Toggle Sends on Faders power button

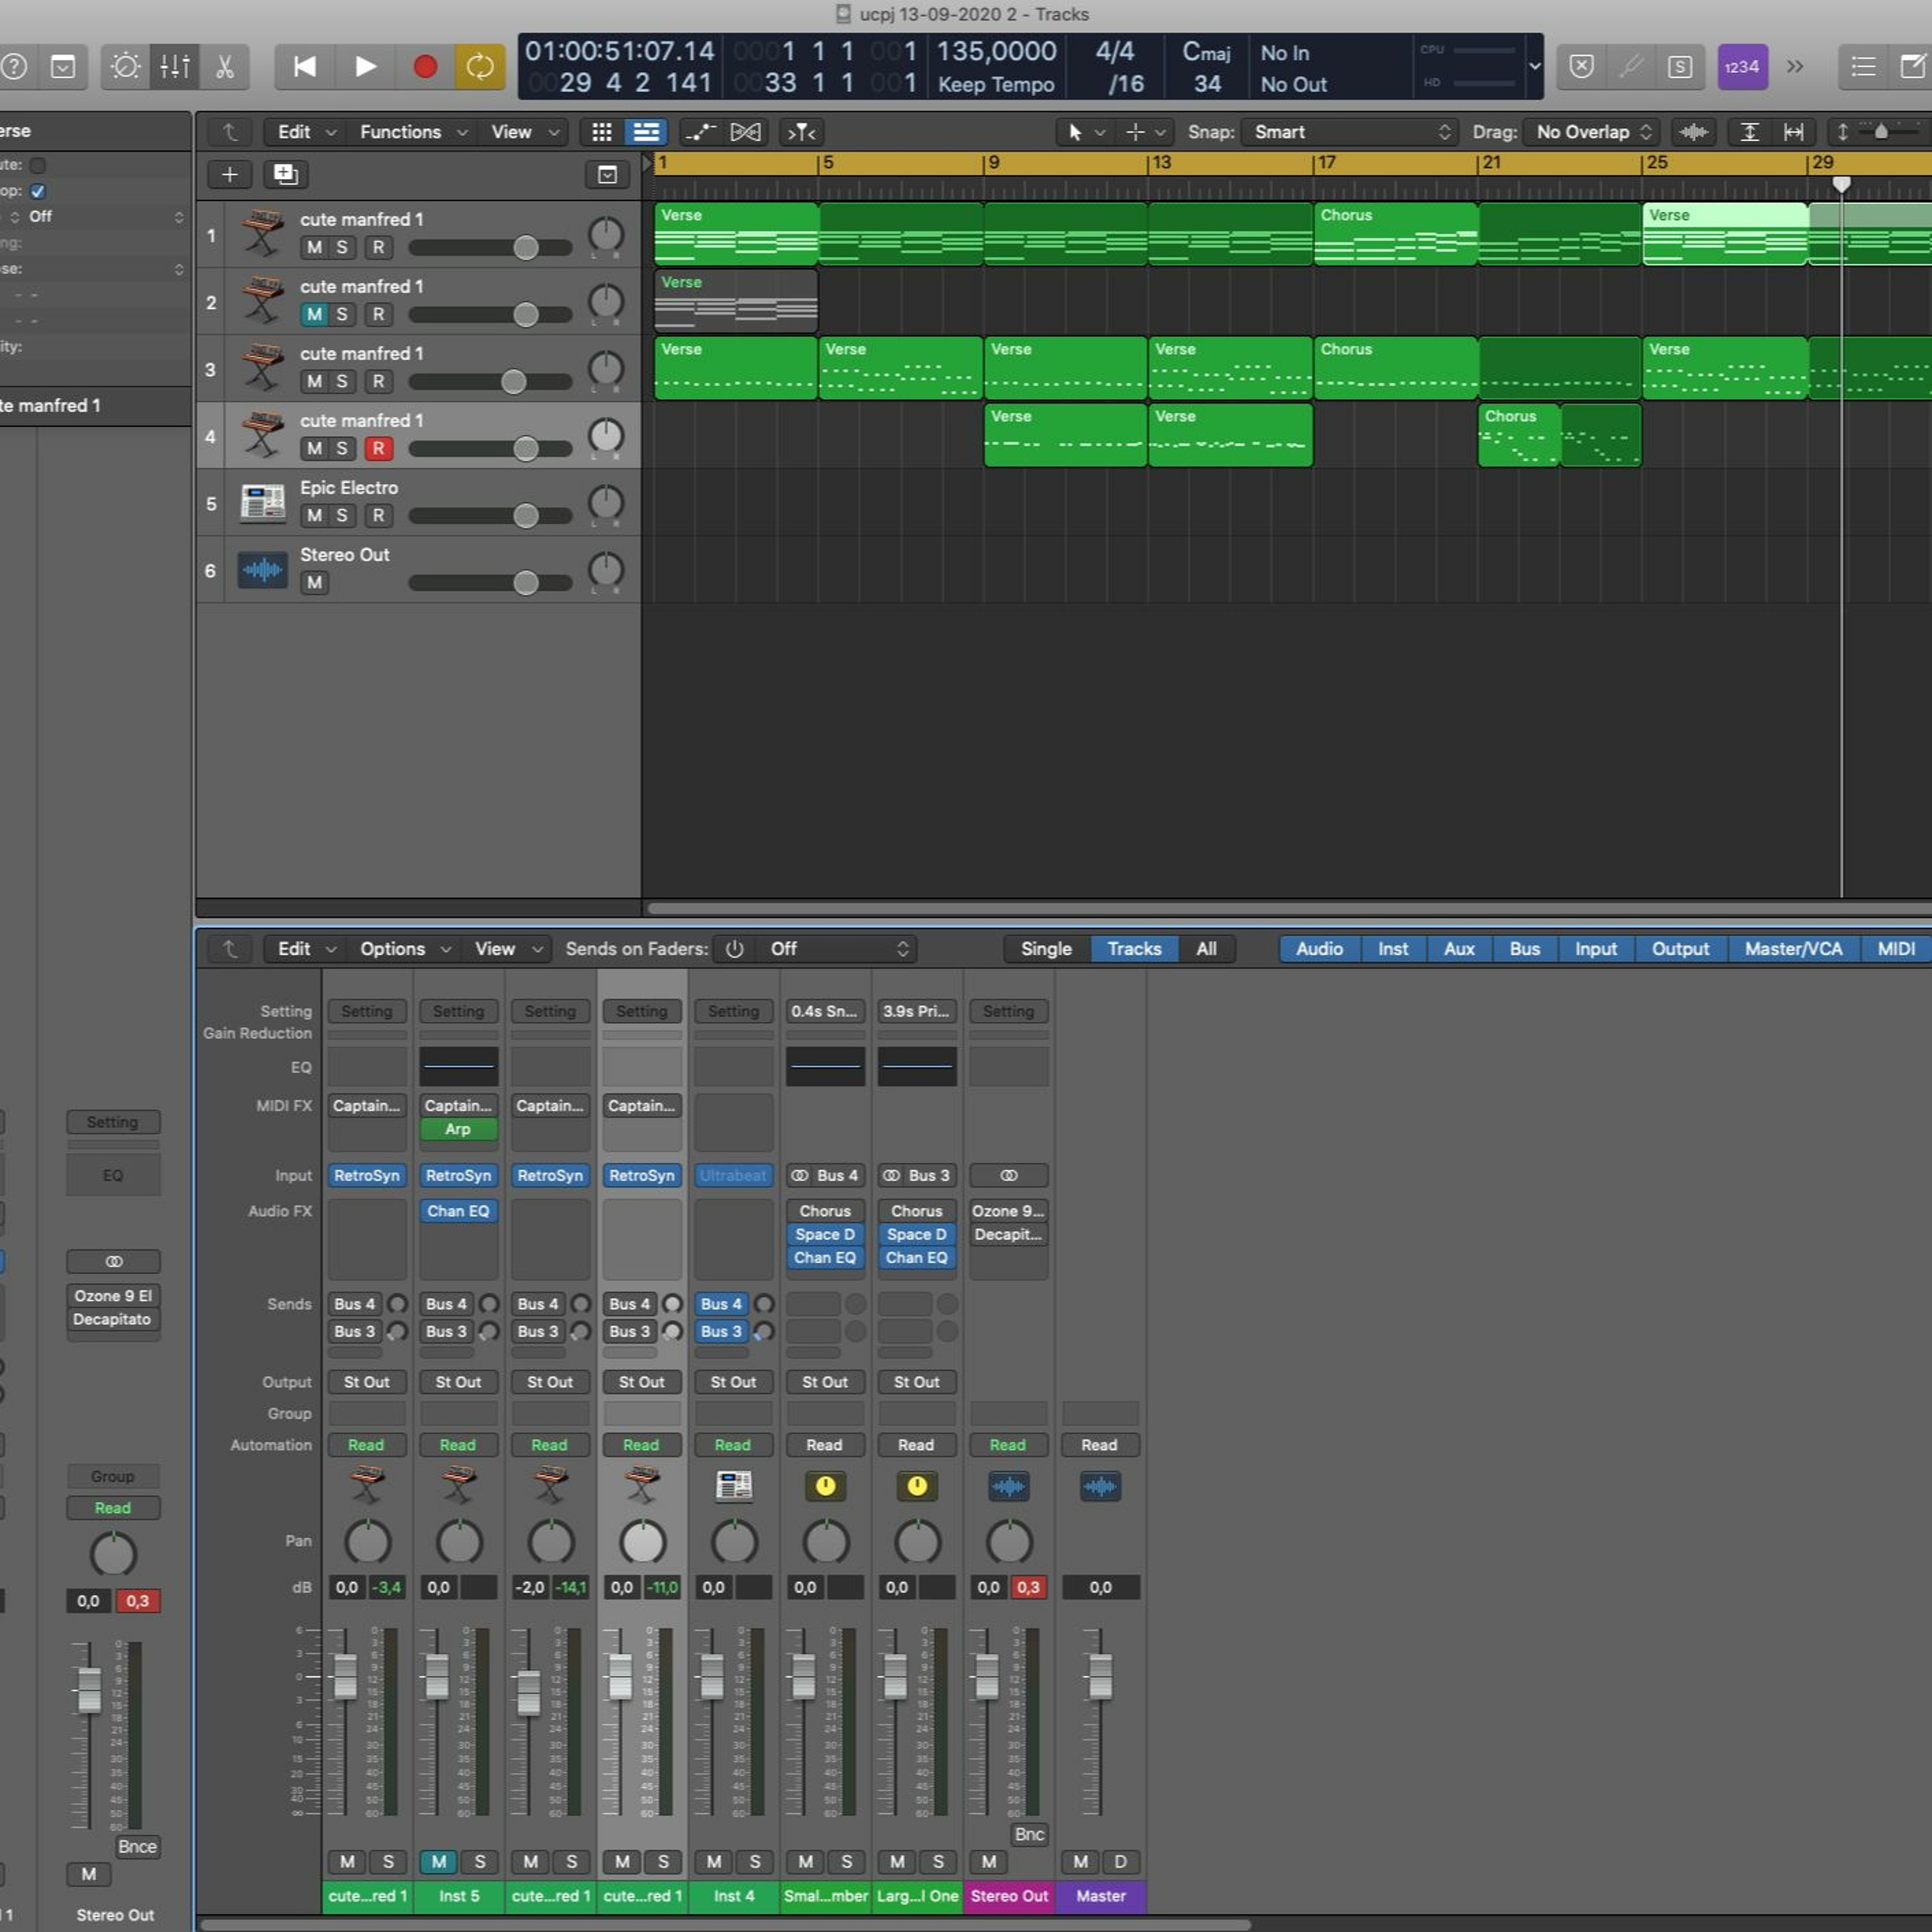[734, 949]
